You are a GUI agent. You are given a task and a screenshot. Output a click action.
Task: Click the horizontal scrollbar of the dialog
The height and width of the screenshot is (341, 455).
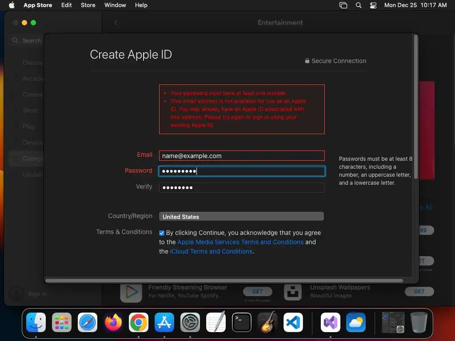[x=224, y=281]
